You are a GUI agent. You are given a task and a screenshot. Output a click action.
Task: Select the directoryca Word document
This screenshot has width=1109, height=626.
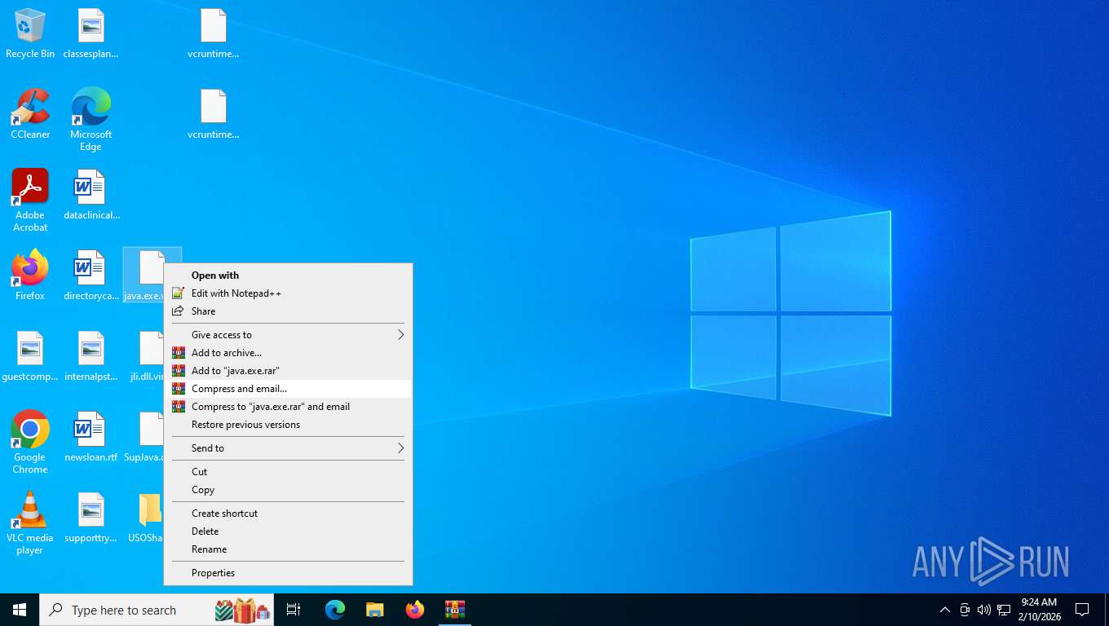91,276
